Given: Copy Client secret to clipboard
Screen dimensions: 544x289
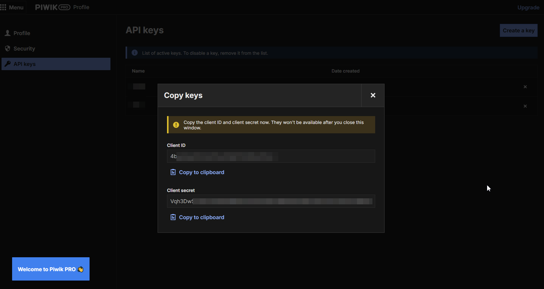Looking at the screenshot, I should coord(197,217).
